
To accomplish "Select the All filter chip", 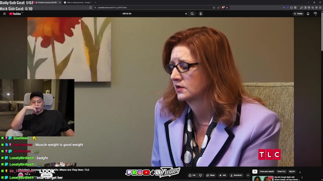I will click(255, 171).
